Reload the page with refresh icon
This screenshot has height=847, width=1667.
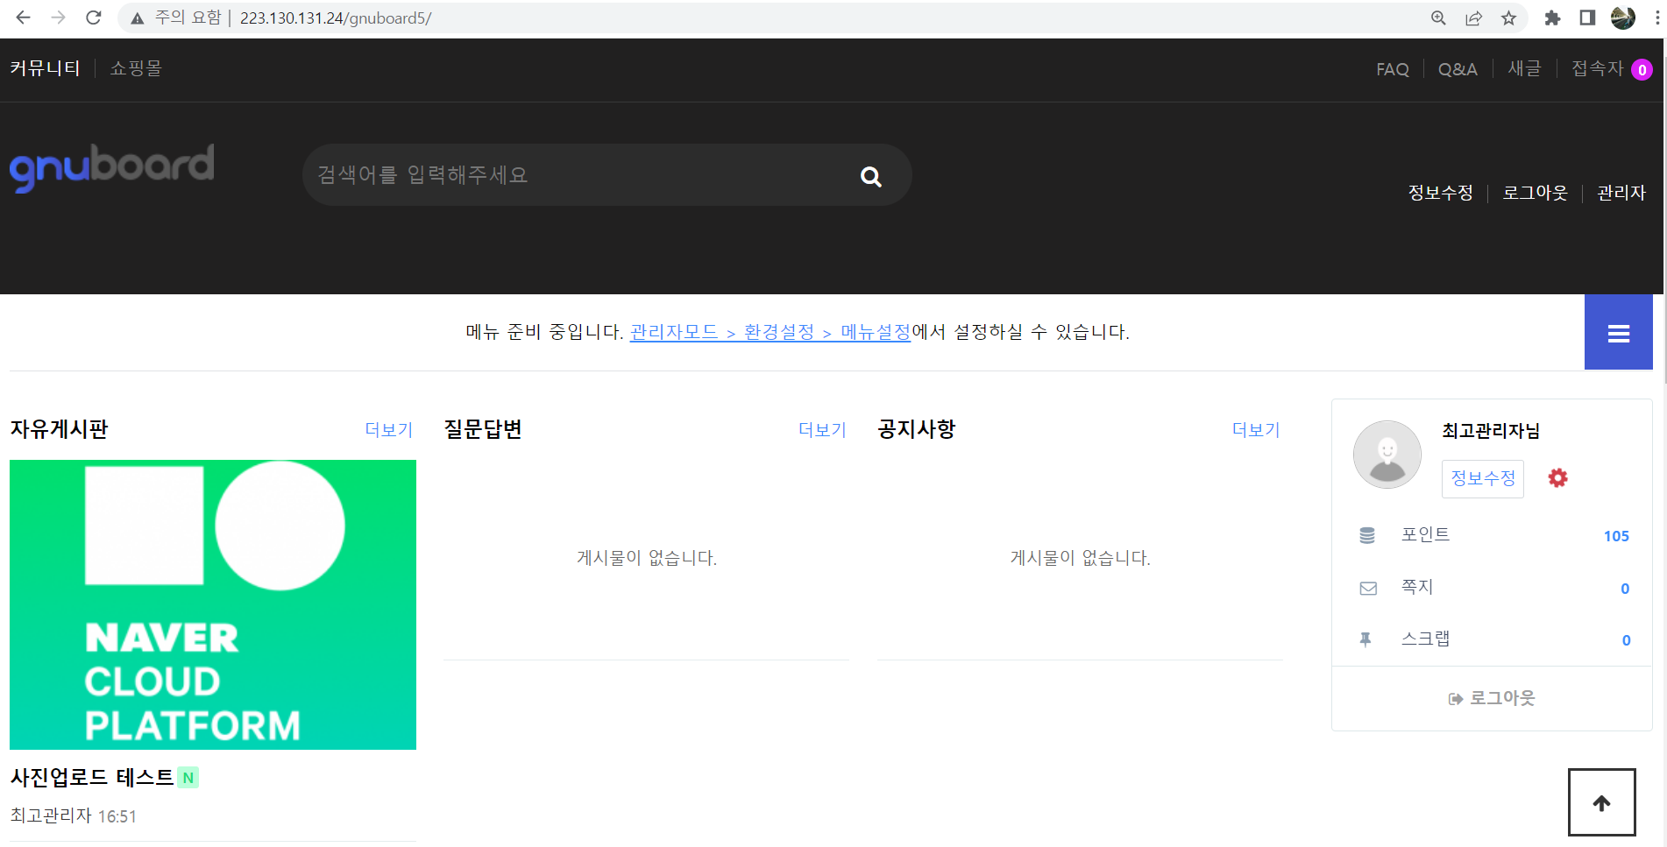tap(94, 18)
